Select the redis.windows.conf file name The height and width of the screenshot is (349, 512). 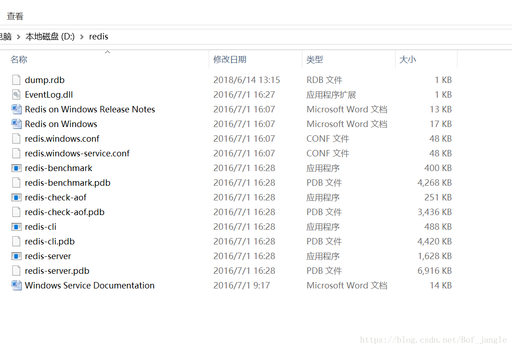(x=62, y=139)
